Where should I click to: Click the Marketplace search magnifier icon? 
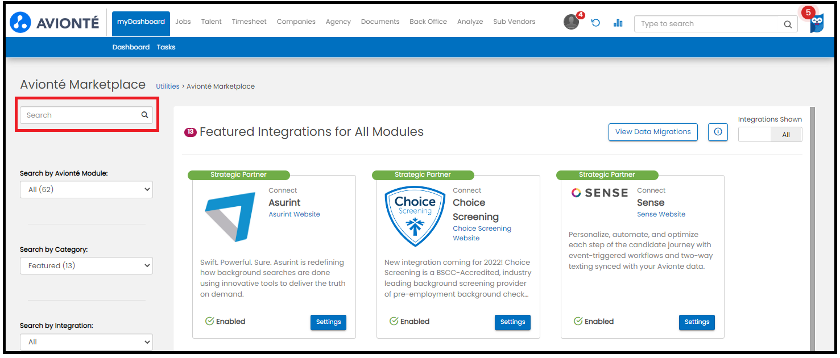(144, 115)
